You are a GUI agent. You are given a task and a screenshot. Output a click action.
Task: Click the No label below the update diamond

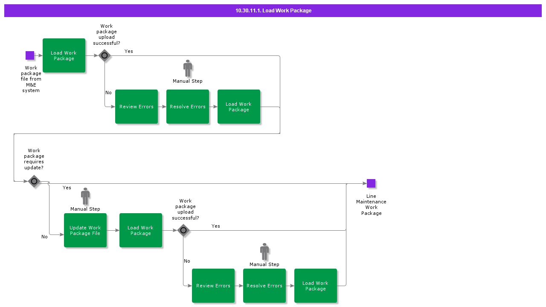(x=44, y=237)
